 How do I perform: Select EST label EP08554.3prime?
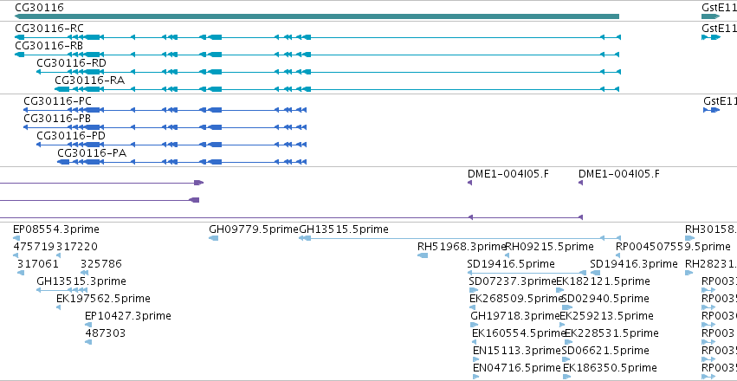pyautogui.click(x=56, y=229)
